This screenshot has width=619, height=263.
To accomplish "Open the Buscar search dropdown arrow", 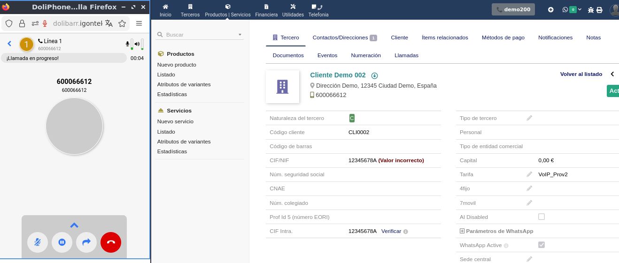I will click(x=240, y=35).
